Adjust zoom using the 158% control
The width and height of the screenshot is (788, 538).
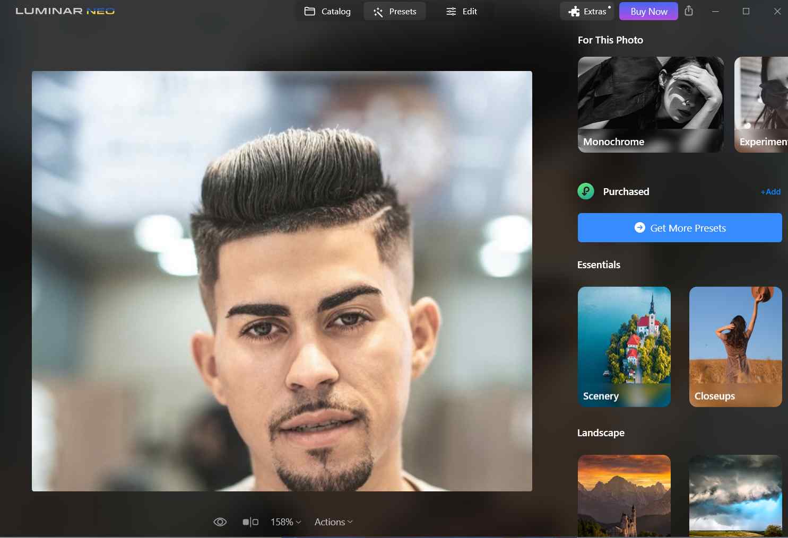(285, 522)
